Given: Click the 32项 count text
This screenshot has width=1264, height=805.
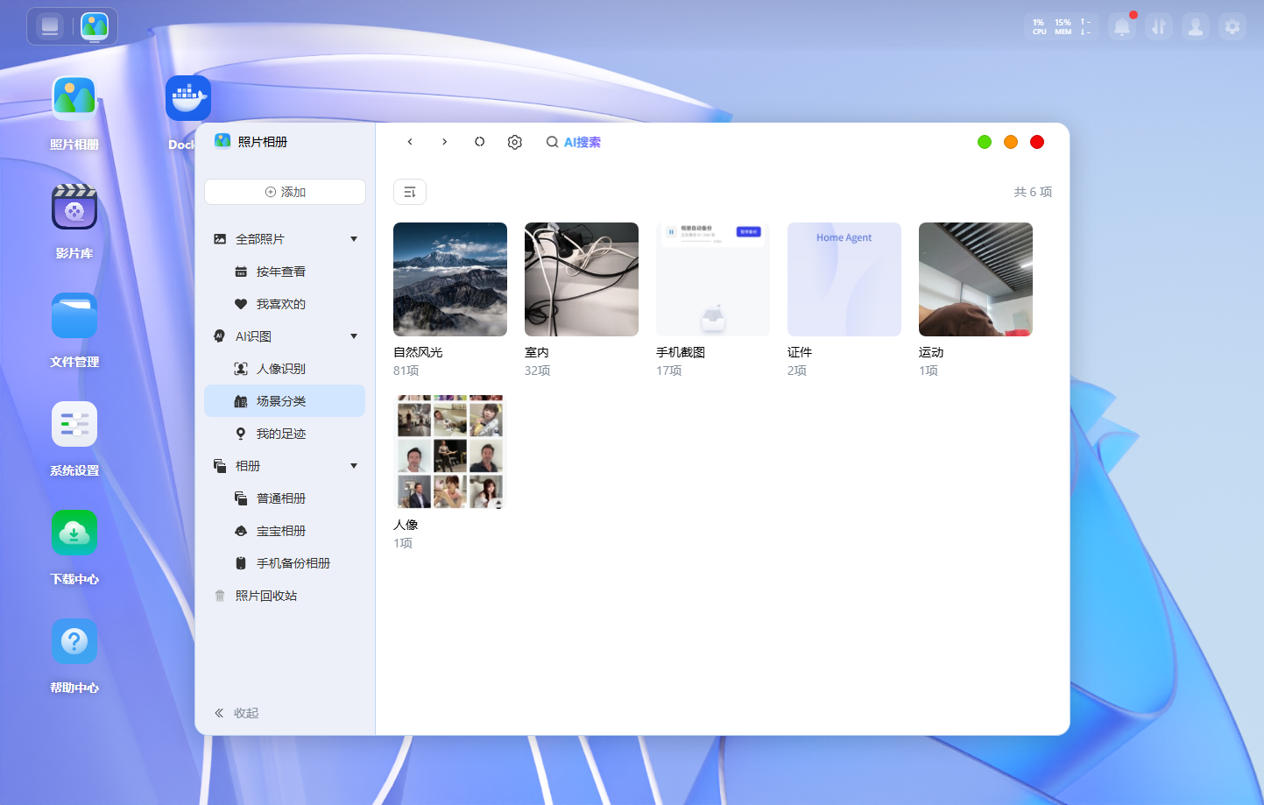Looking at the screenshot, I should point(538,371).
